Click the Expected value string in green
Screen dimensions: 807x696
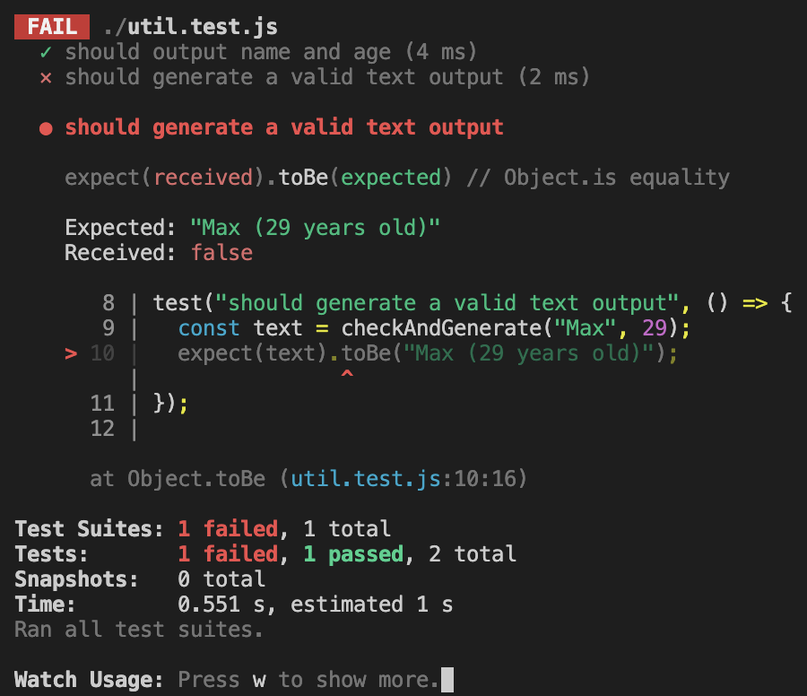(315, 228)
